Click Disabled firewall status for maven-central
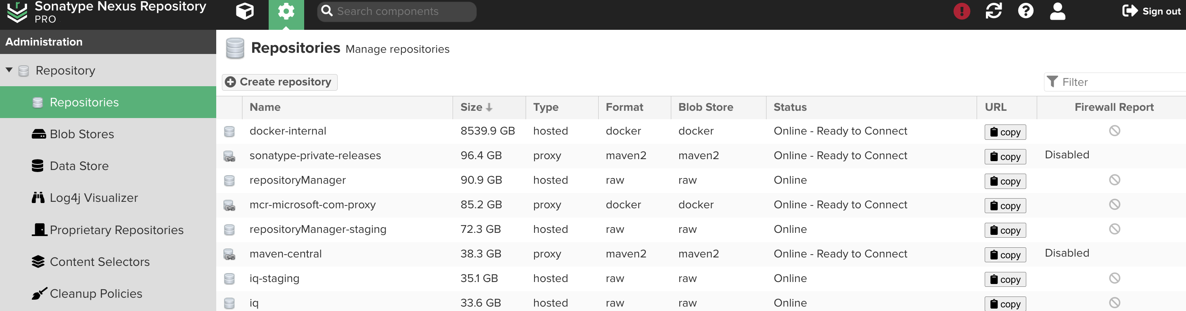The height and width of the screenshot is (311, 1186). pos(1067,253)
